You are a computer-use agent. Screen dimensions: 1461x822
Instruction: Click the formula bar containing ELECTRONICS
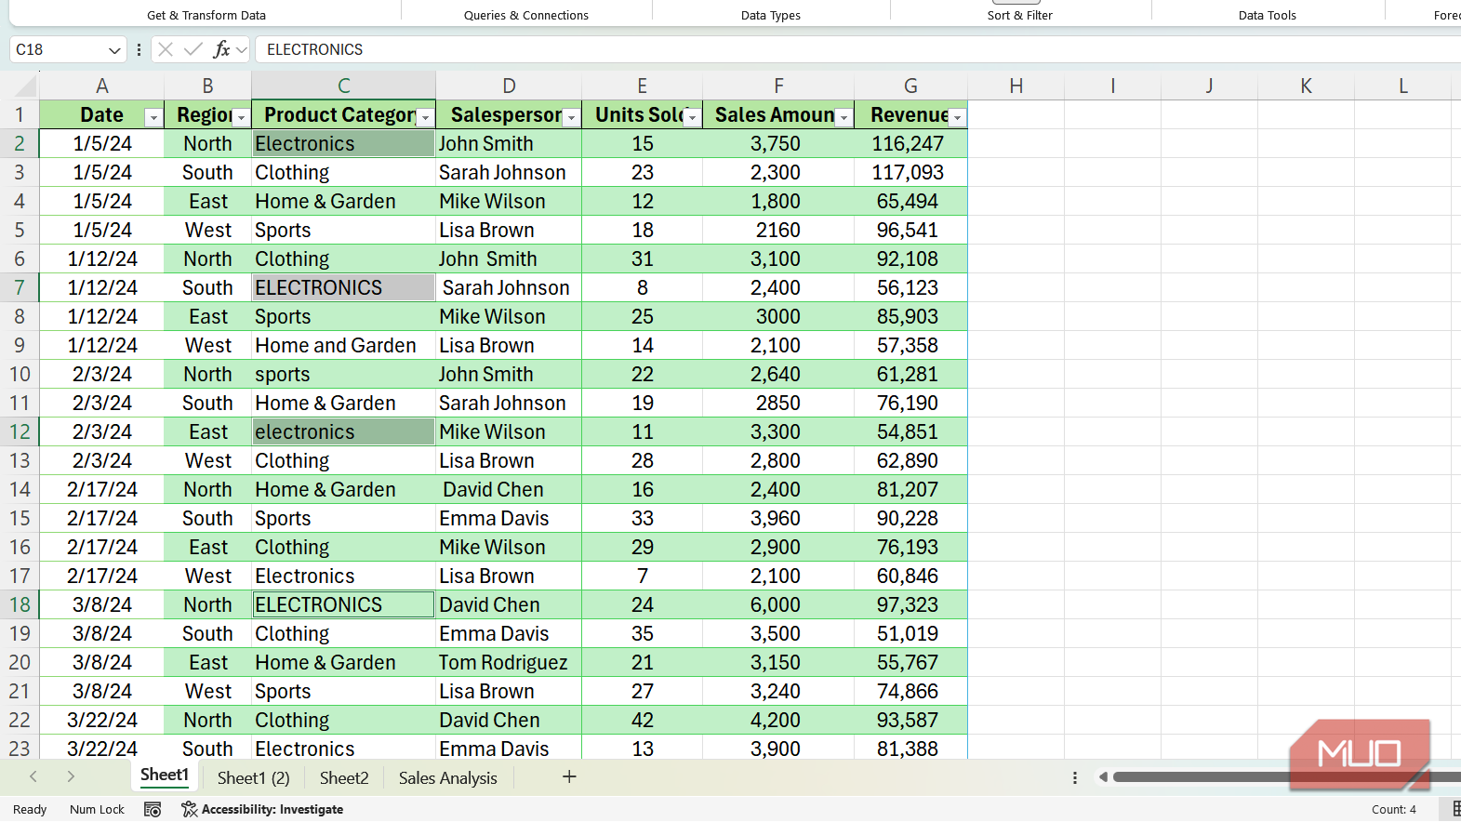[x=857, y=49]
